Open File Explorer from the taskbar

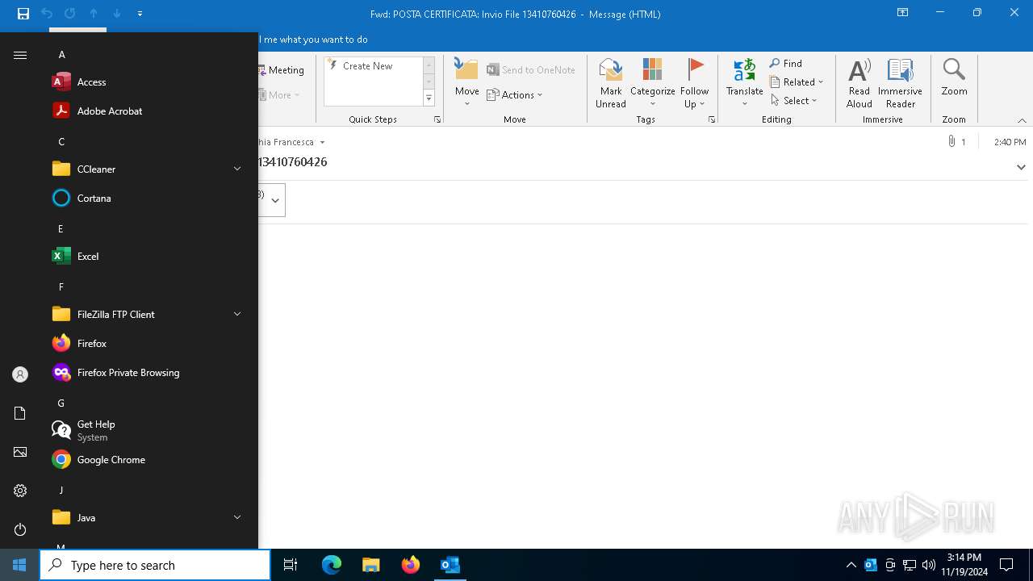click(371, 565)
